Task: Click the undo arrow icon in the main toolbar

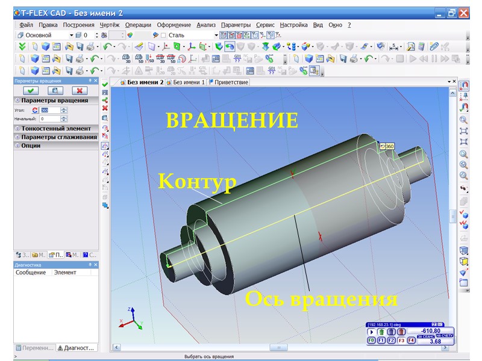Action: tap(107, 47)
